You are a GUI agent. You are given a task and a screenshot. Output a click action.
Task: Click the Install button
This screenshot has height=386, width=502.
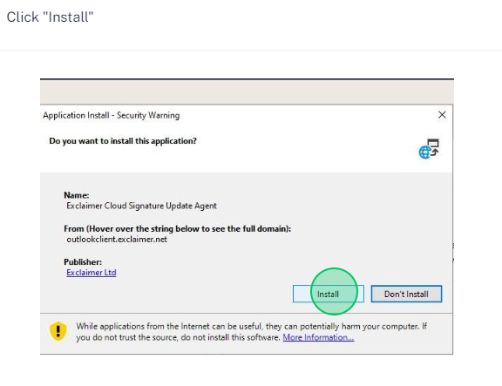click(329, 294)
